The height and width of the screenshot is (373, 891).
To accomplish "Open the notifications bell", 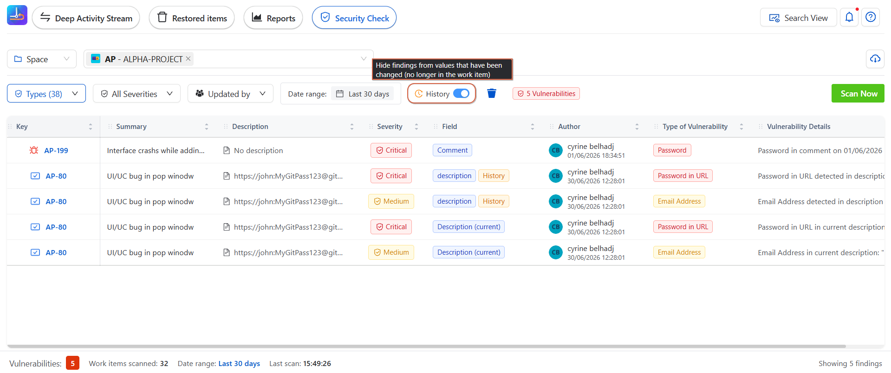I will tap(849, 18).
